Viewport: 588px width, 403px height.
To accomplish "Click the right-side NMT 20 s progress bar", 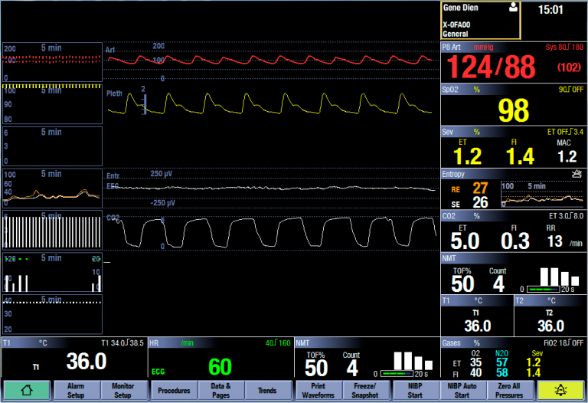I will click(x=544, y=290).
